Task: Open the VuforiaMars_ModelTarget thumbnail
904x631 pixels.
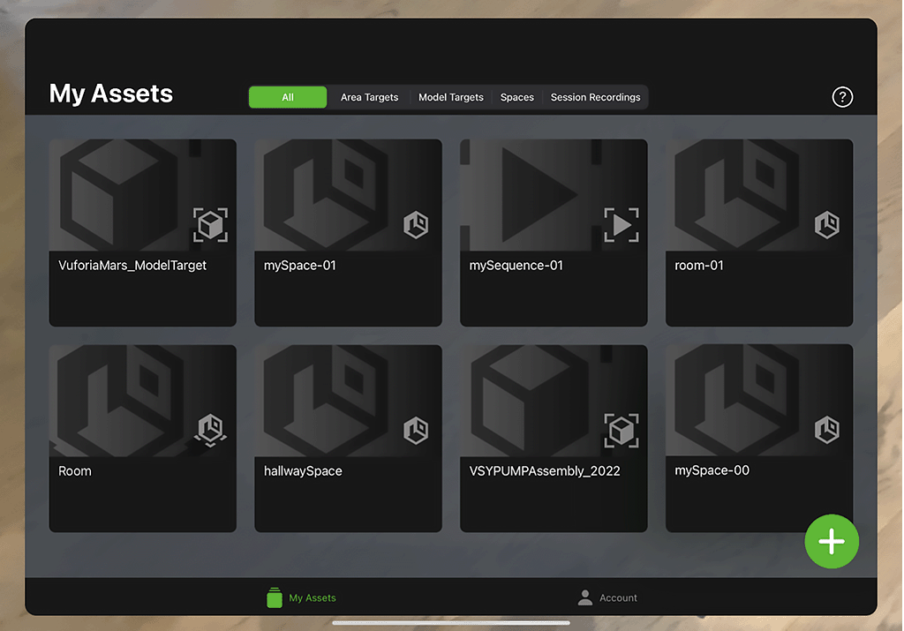Action: click(142, 195)
